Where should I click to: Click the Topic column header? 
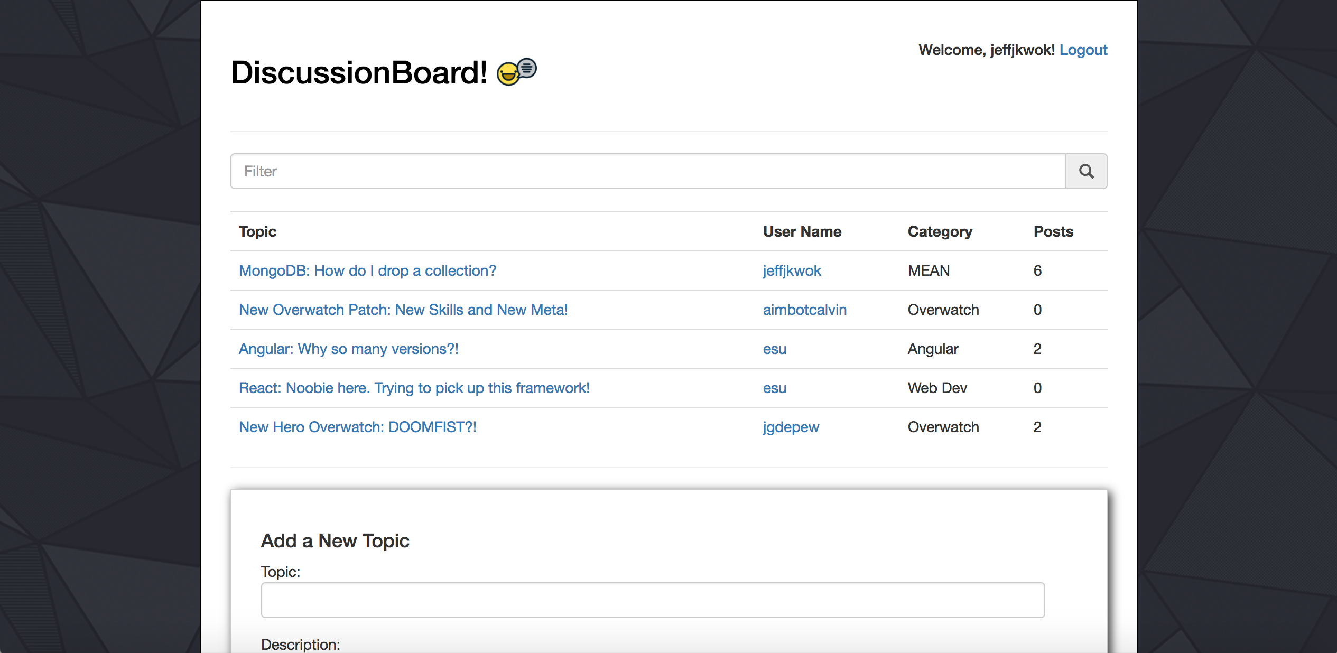[257, 231]
